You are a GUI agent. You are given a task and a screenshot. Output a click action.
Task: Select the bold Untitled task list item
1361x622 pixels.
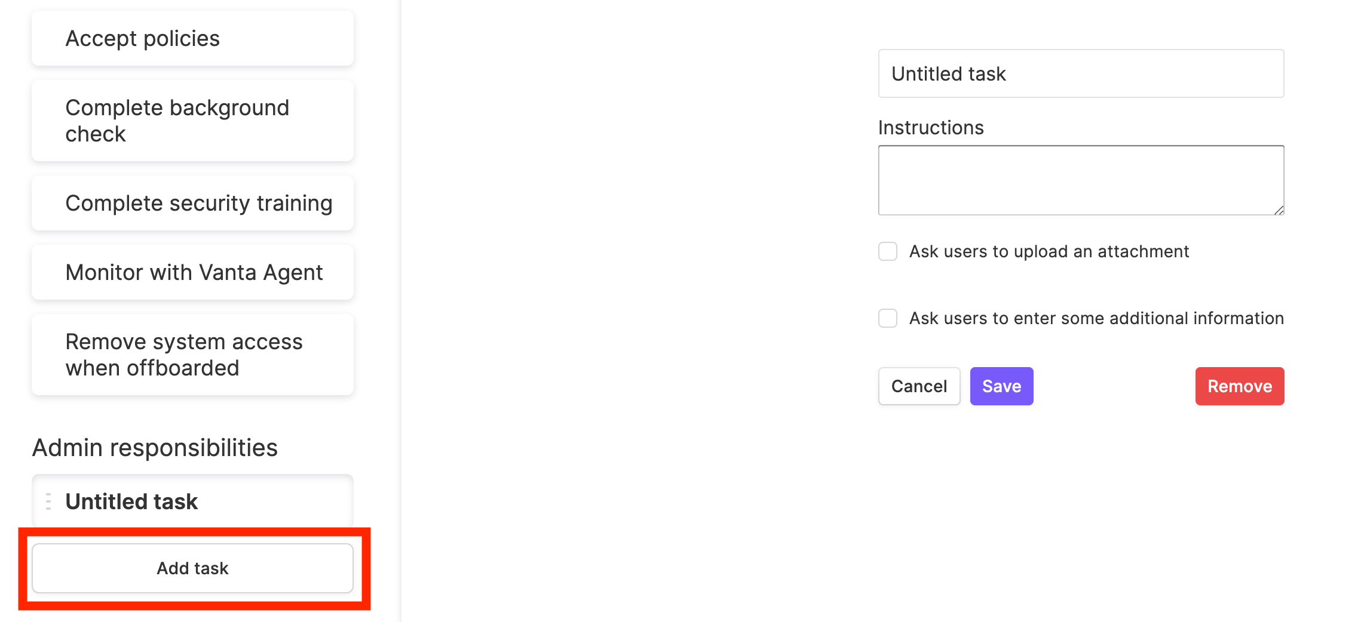pos(192,501)
